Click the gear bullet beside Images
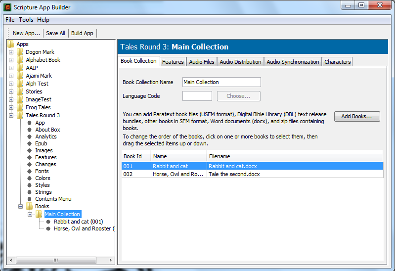Viewport: 395px width, 271px height. point(30,150)
